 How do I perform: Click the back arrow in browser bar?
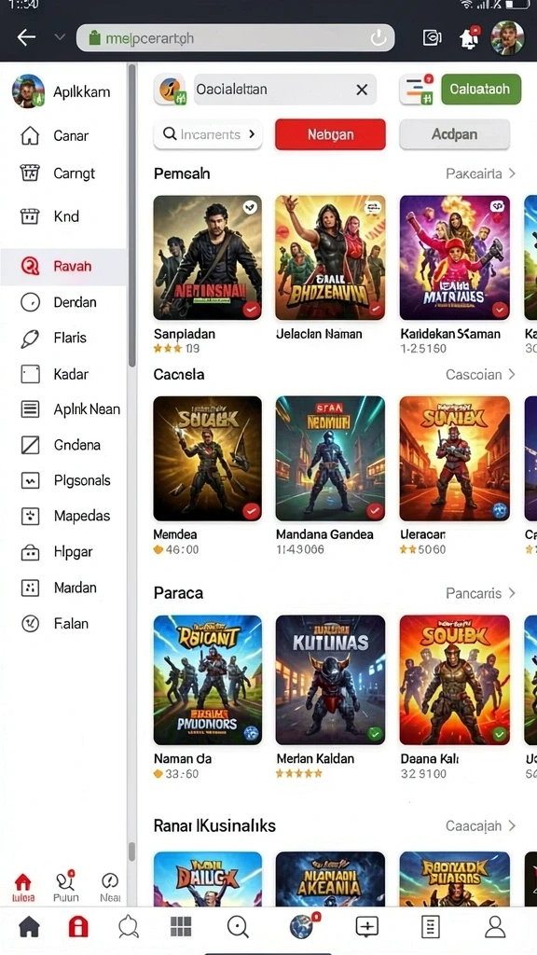26,37
